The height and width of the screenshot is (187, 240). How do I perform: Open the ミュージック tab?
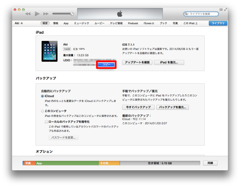81,23
